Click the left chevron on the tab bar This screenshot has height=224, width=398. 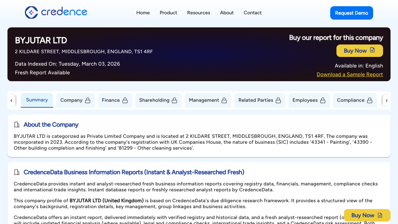coord(12,100)
